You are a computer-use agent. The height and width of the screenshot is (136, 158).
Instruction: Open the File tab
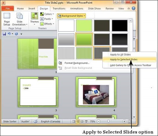(8, 9)
